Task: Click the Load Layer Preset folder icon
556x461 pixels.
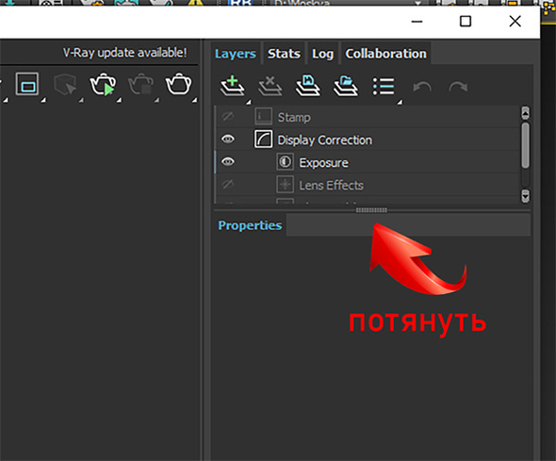Action: pyautogui.click(x=346, y=86)
